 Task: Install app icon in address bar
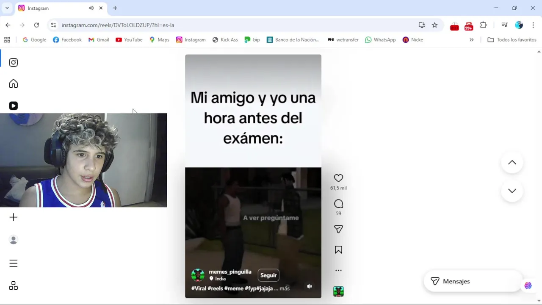pyautogui.click(x=422, y=25)
